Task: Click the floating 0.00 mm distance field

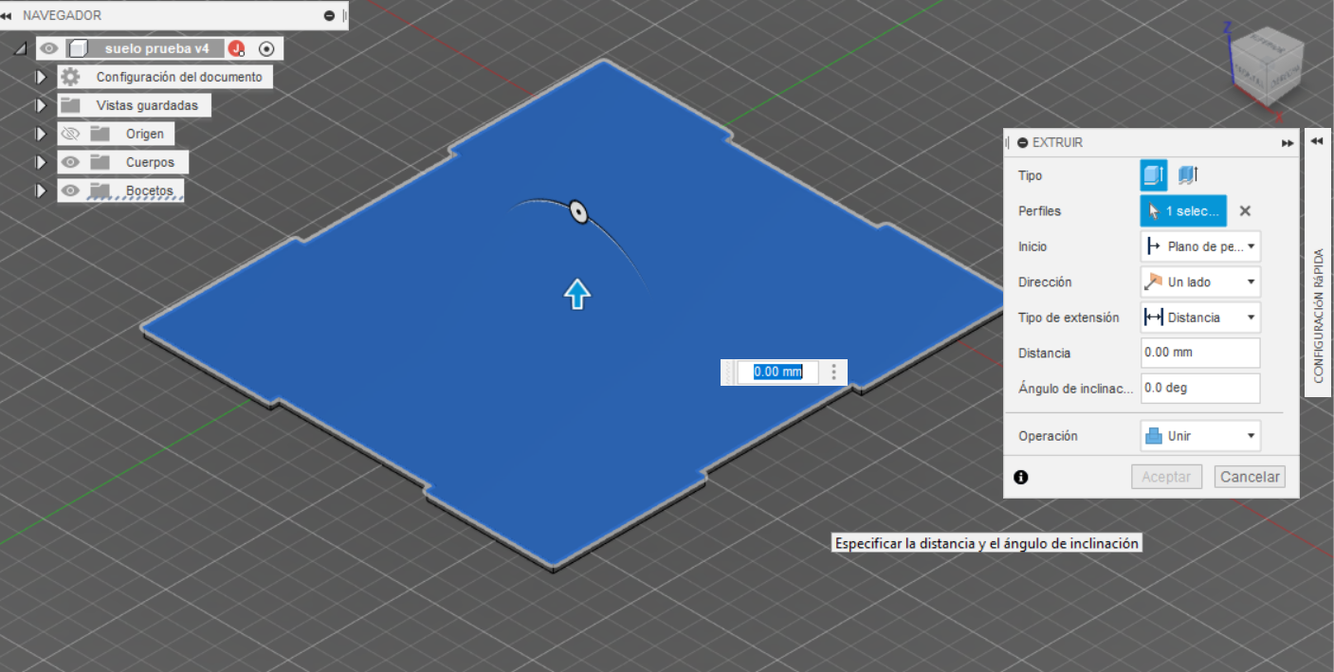Action: 777,372
